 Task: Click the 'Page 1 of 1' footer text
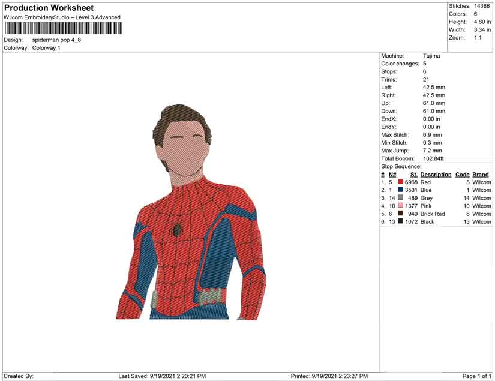click(476, 376)
